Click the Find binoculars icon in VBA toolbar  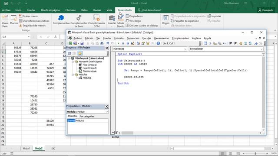[102, 43]
